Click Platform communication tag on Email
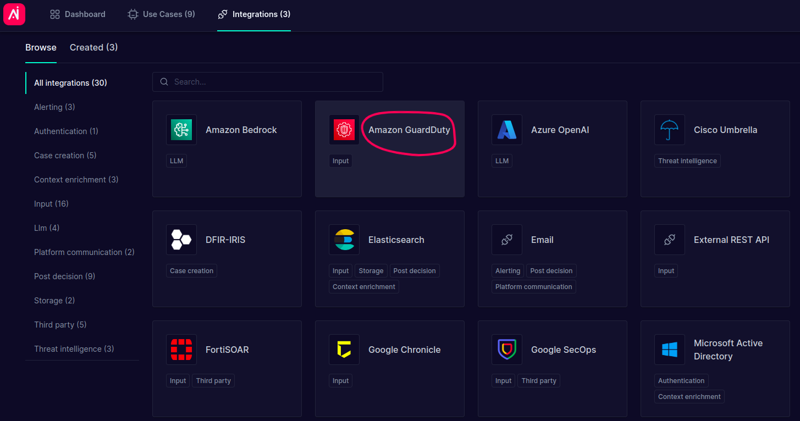800x421 pixels. pos(534,287)
